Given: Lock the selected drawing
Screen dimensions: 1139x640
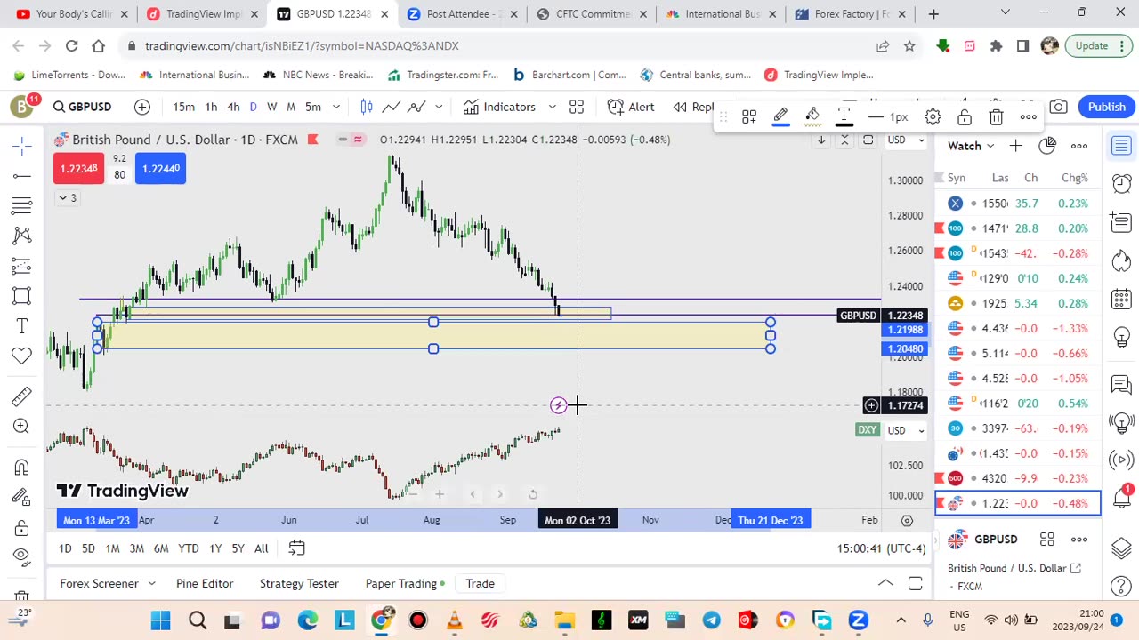Looking at the screenshot, I should 965,117.
